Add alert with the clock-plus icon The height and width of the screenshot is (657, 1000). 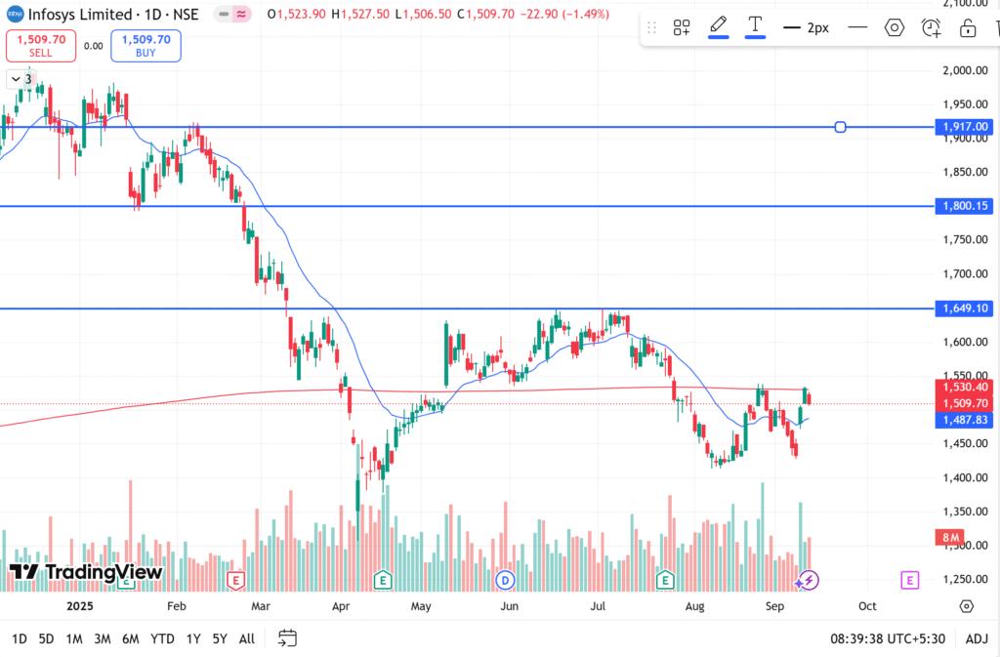click(932, 27)
